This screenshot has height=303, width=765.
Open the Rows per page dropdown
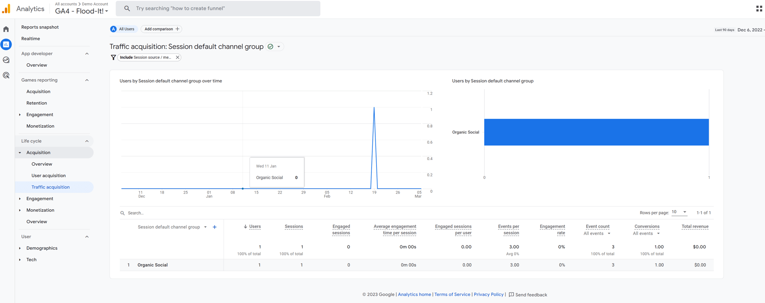[x=679, y=212]
